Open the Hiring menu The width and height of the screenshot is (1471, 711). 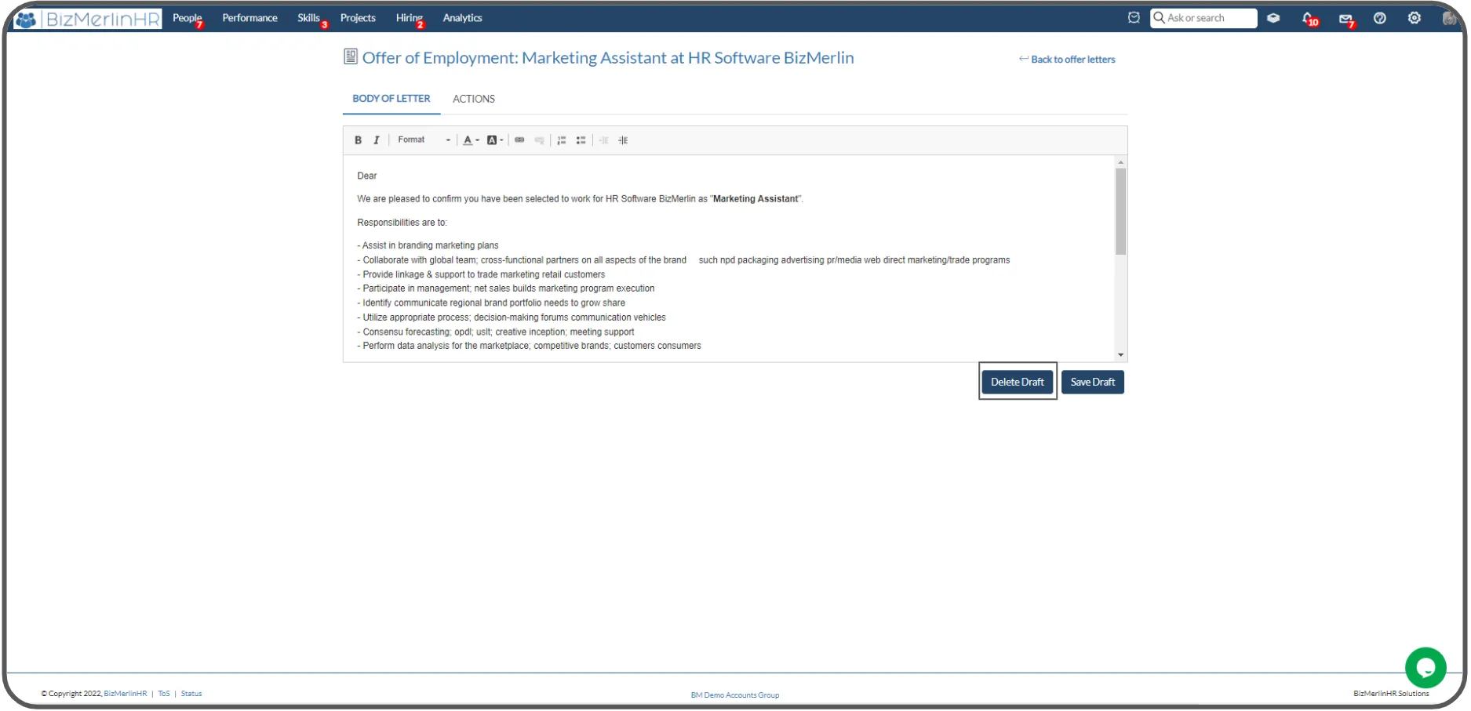410,18
